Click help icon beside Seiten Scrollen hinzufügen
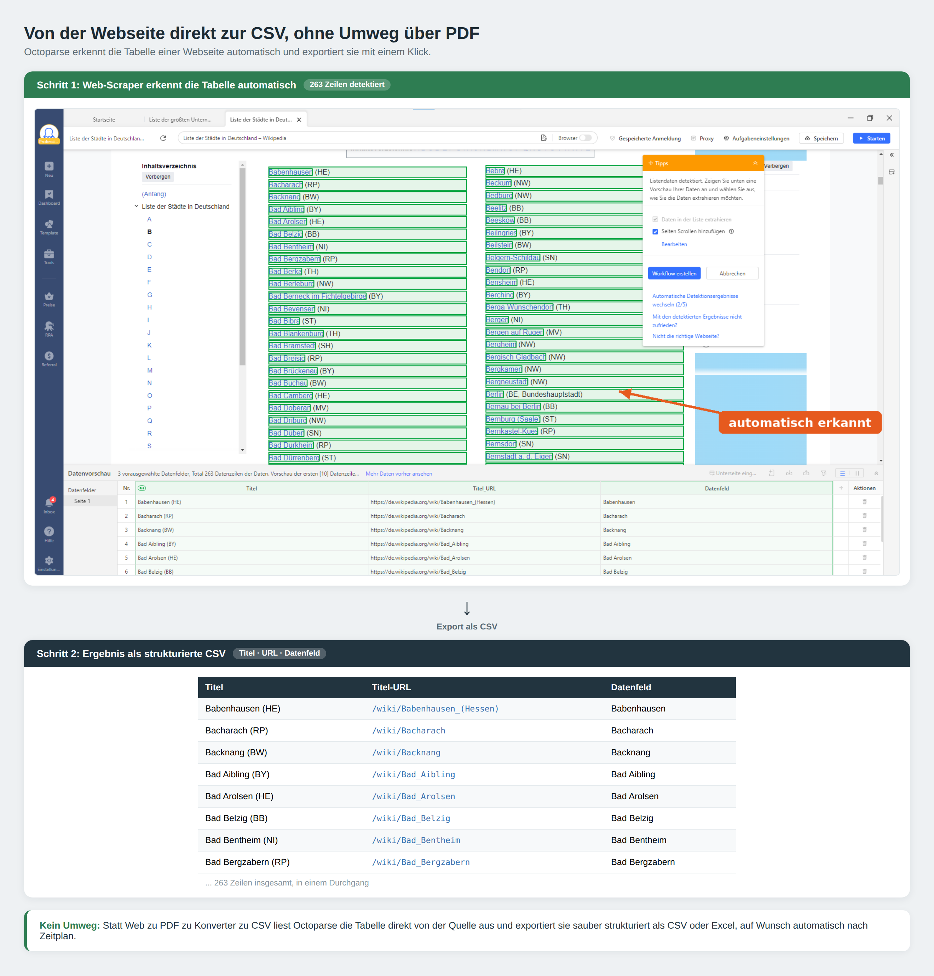 pyautogui.click(x=731, y=231)
